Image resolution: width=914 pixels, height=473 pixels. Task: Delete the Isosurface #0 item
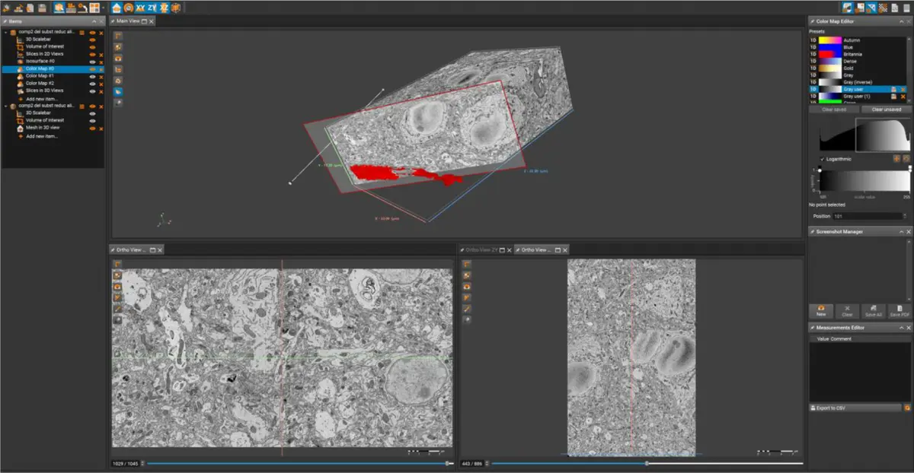pyautogui.click(x=101, y=62)
